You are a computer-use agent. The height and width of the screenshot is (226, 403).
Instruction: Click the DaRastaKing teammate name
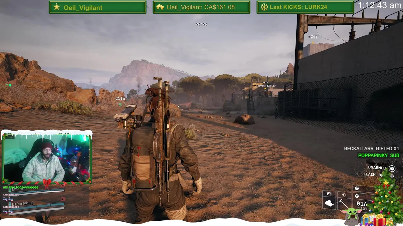point(23,203)
